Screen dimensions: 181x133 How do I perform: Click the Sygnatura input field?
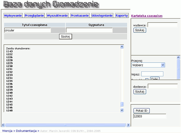point(89,30)
